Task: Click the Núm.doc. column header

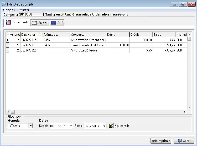Action: (56, 35)
